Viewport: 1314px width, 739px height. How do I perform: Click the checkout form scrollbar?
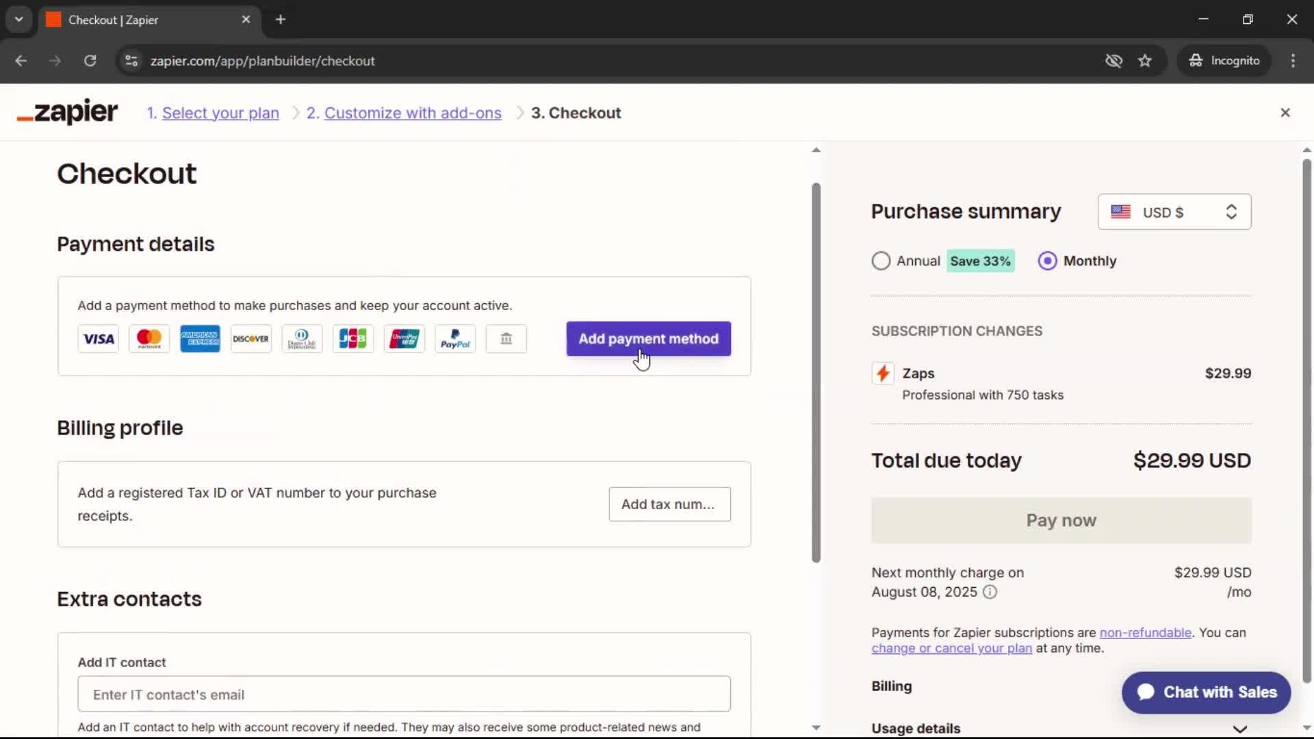pyautogui.click(x=816, y=373)
